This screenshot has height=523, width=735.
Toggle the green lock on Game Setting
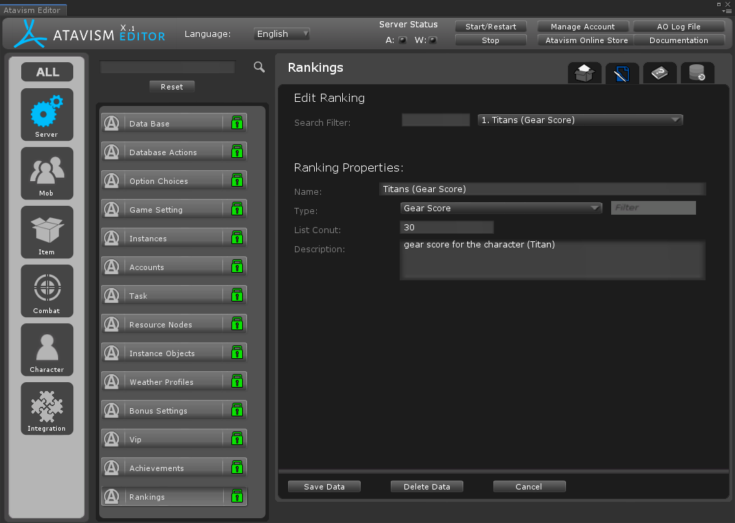(237, 209)
